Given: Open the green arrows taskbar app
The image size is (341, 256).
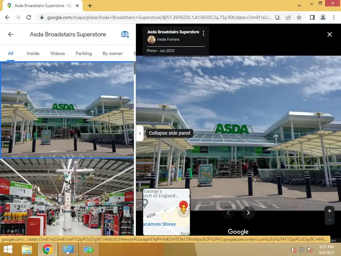Looking at the screenshot, I should (89, 249).
